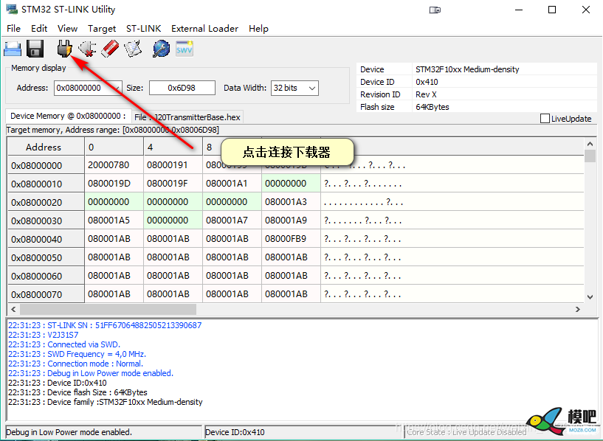Select memory cell 20000780
The width and height of the screenshot is (603, 441).
click(x=114, y=165)
